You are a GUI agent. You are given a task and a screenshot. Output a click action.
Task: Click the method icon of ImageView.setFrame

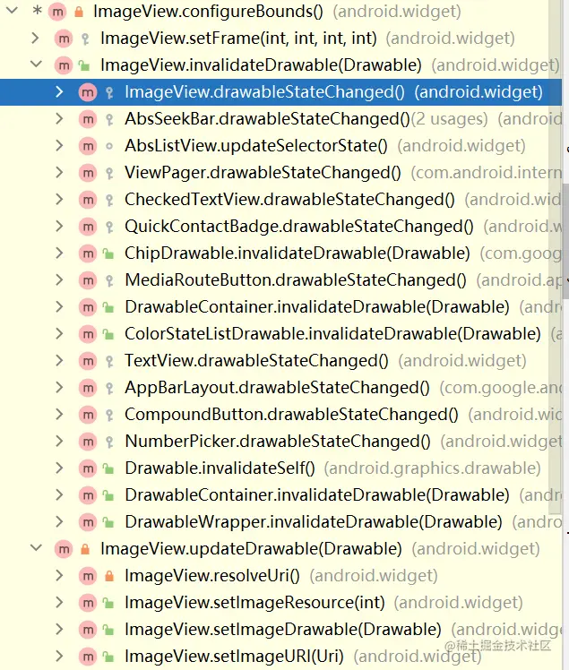coord(64,39)
